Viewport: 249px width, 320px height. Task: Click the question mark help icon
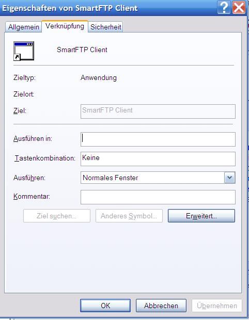tap(224, 8)
